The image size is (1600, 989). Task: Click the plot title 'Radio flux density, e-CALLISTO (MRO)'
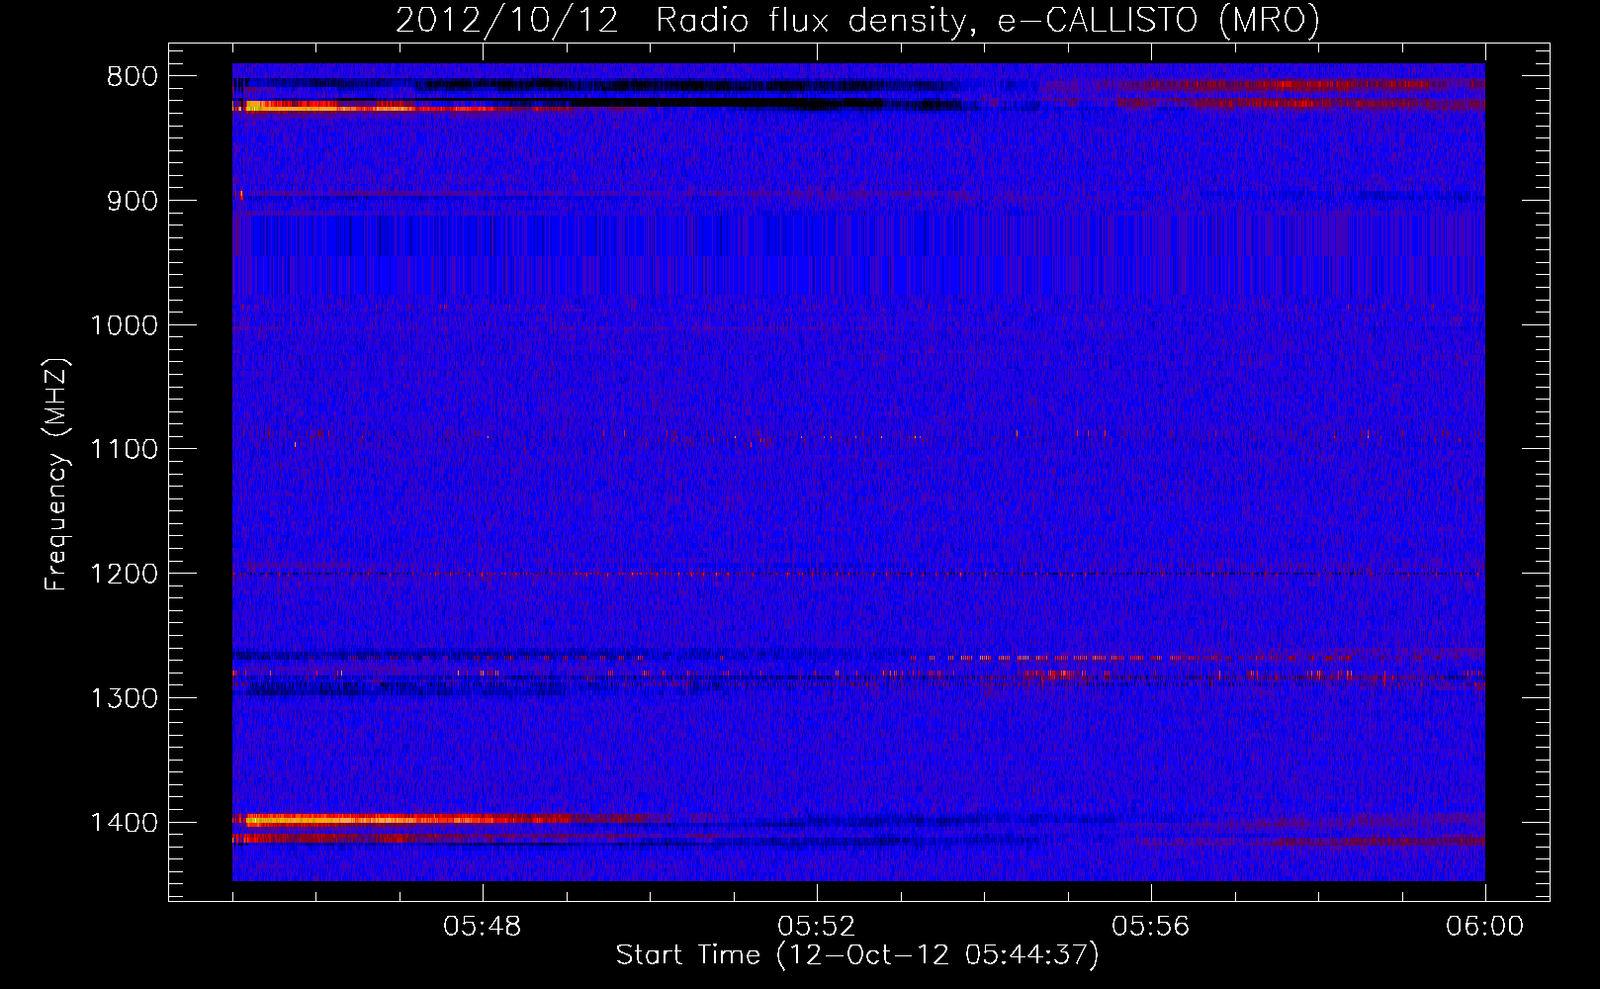(x=987, y=21)
